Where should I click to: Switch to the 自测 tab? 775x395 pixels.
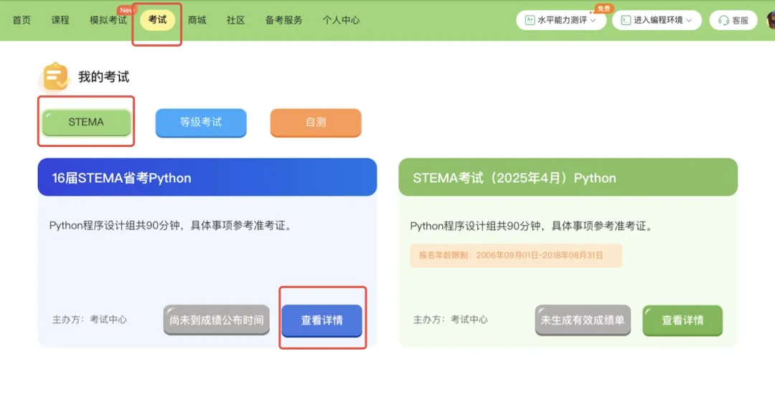[x=316, y=122]
